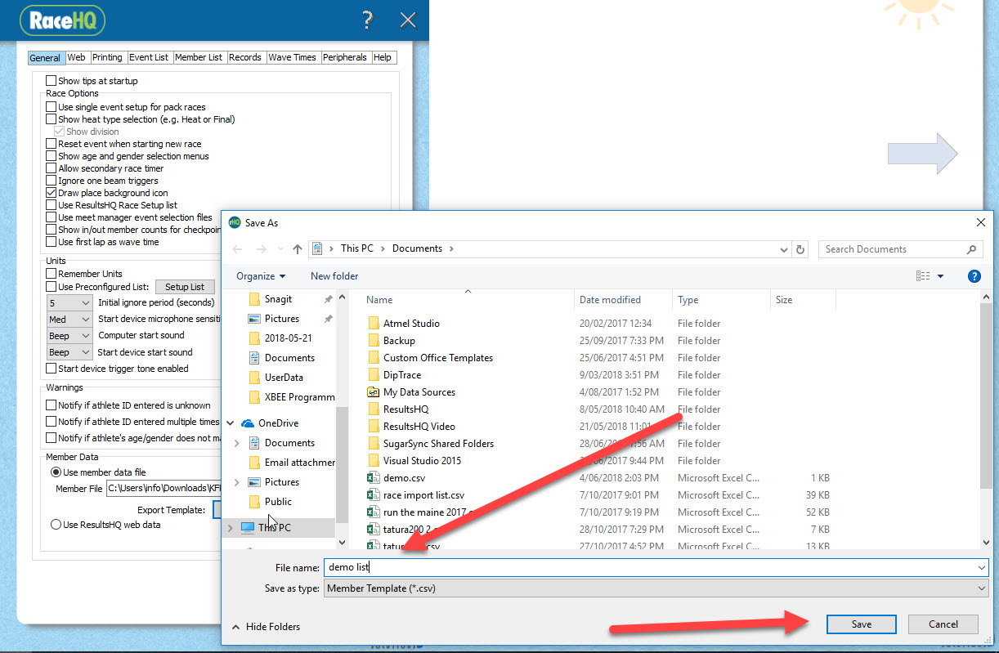The width and height of the screenshot is (999, 653).
Task: Click the RaceHQ logo
Action: click(x=62, y=20)
